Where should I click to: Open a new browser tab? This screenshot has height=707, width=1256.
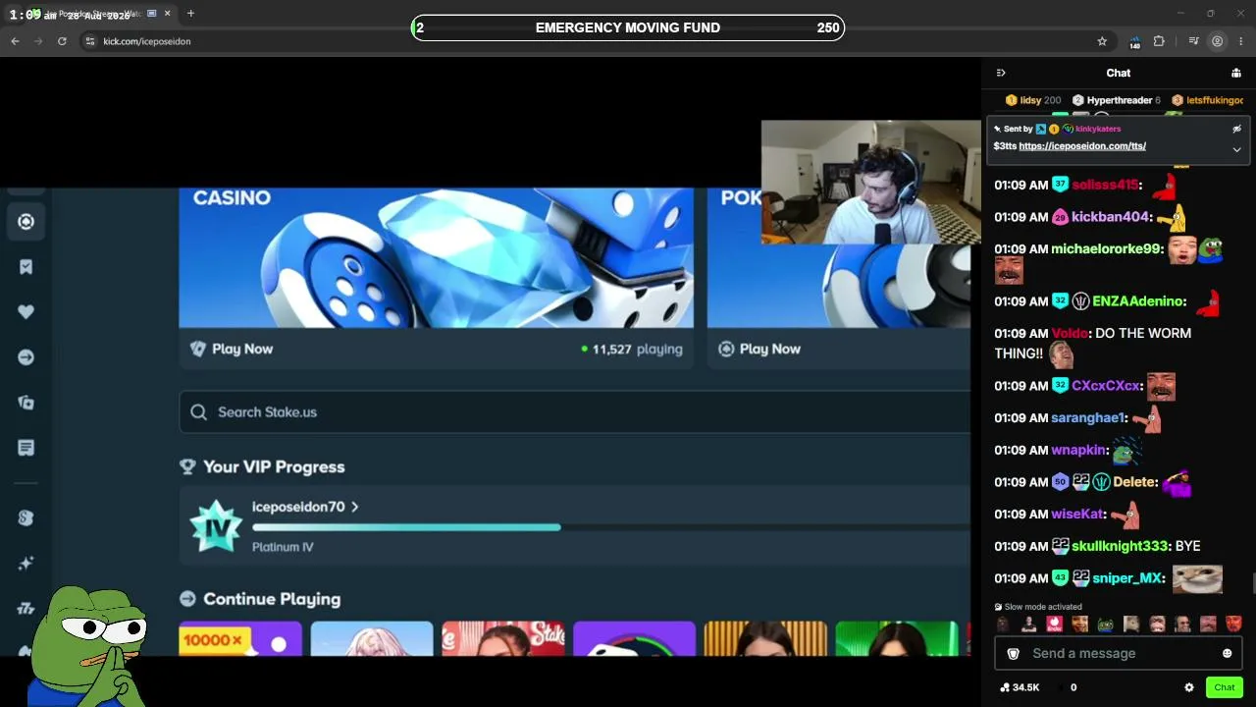[190, 14]
